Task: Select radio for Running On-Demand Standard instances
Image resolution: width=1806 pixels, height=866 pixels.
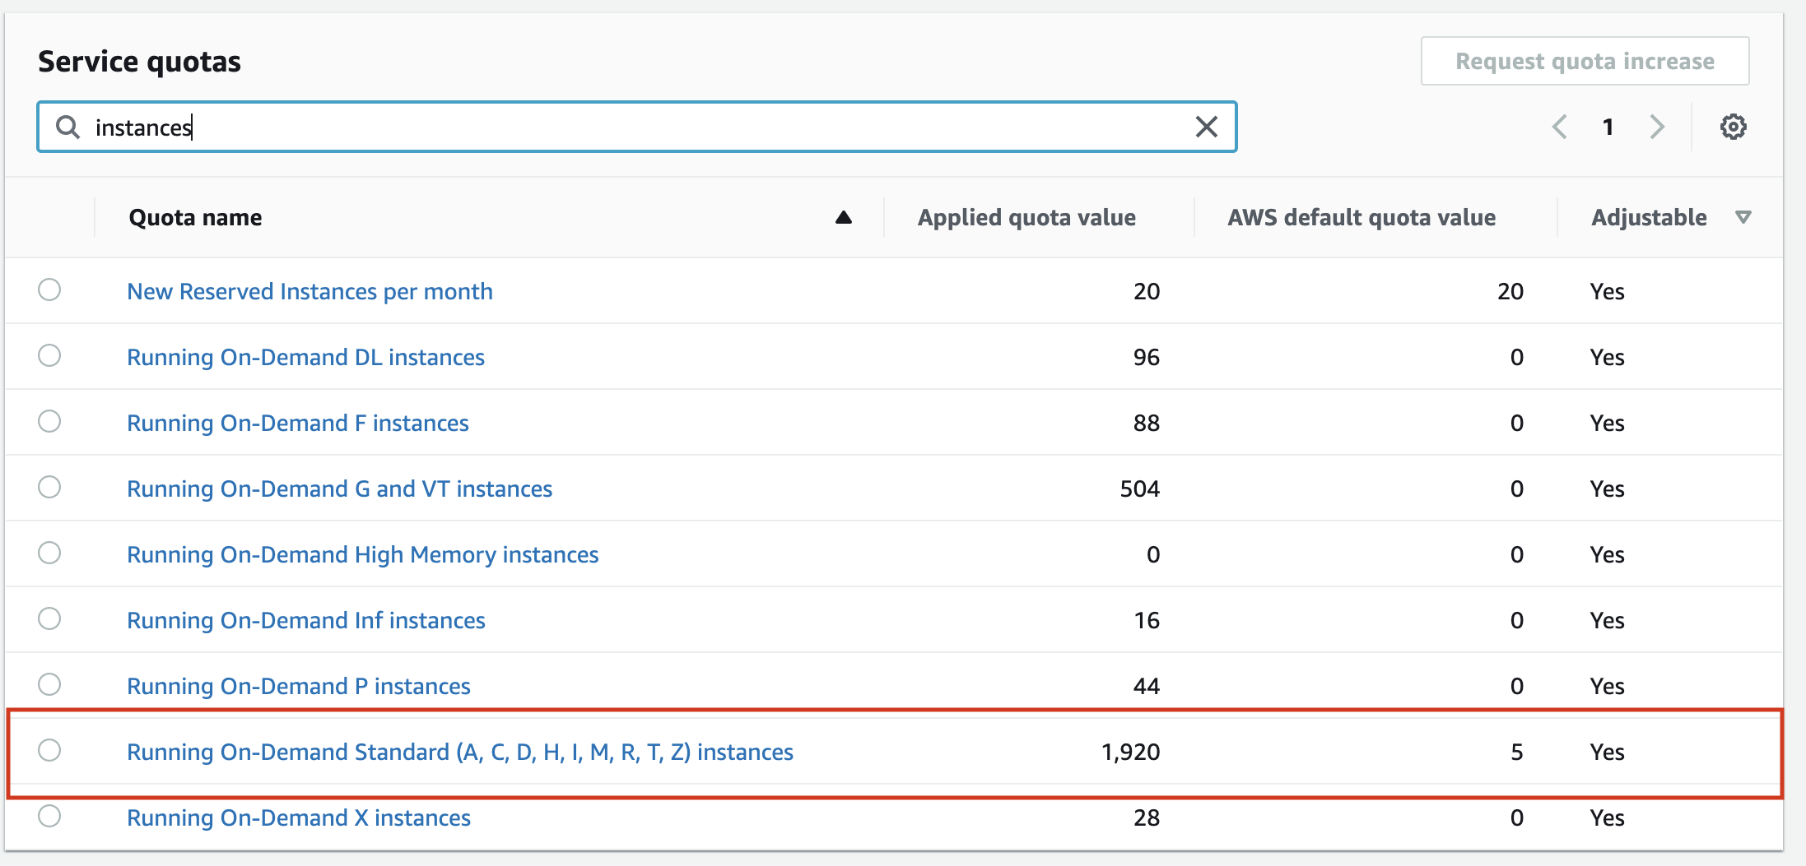Action: pos(49,750)
